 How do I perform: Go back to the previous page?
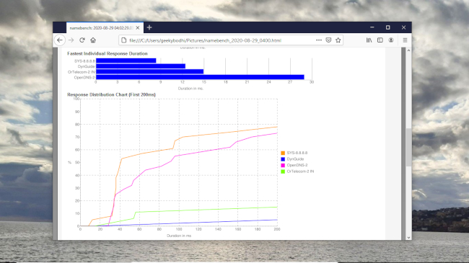click(60, 40)
